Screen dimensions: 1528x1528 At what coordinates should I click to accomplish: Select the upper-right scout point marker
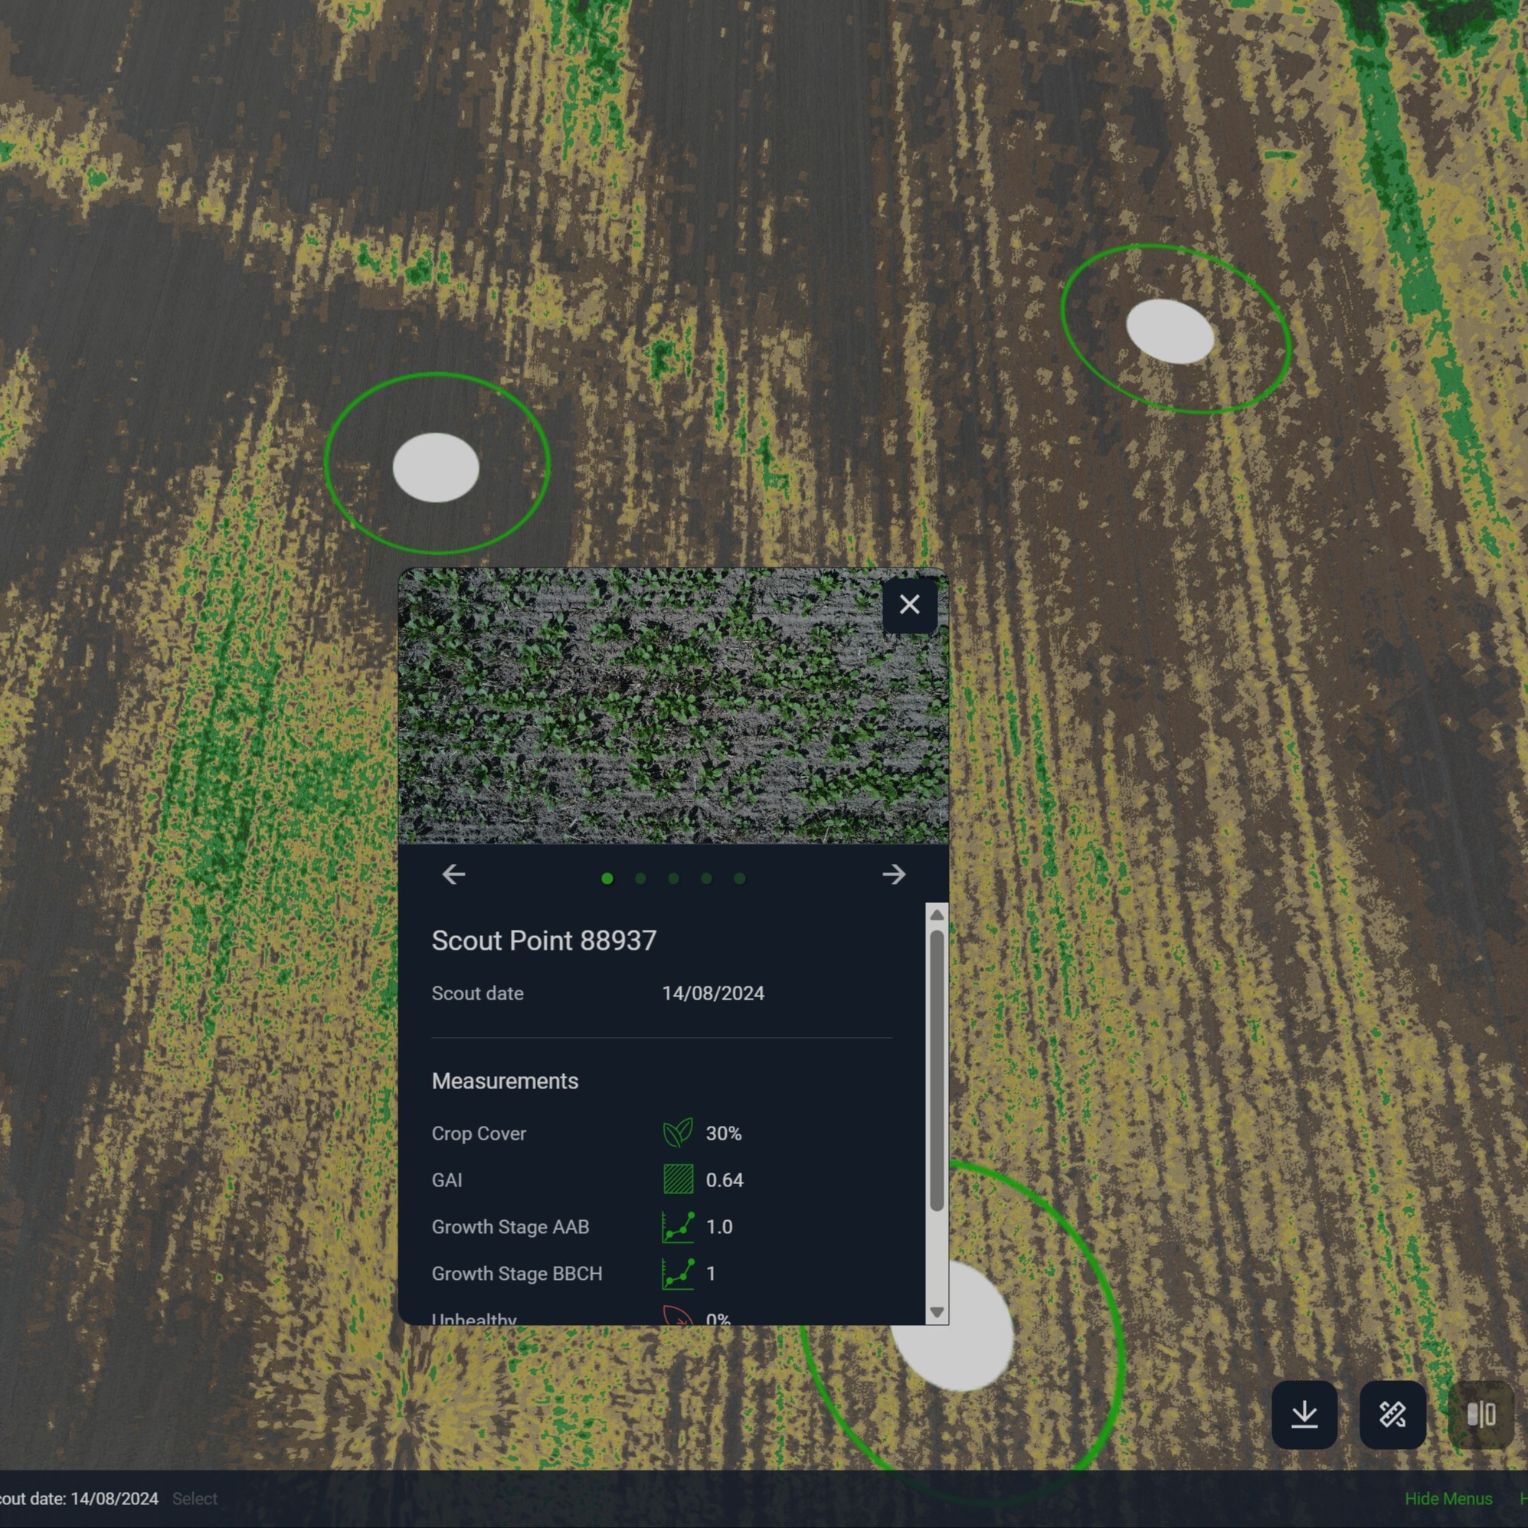(x=1170, y=332)
